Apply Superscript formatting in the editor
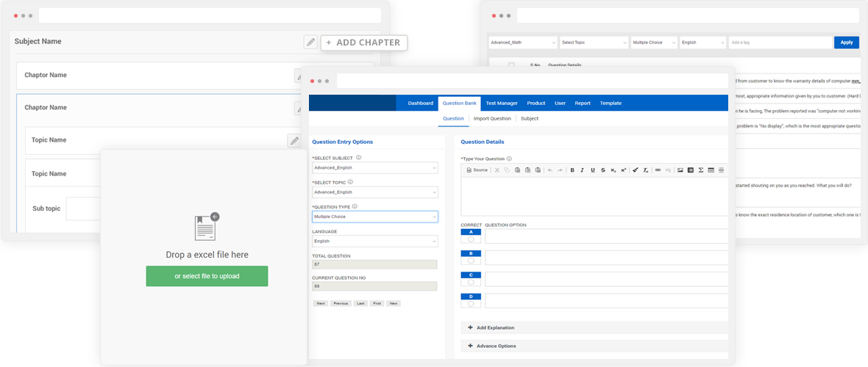This screenshot has height=367, width=868. coord(623,170)
